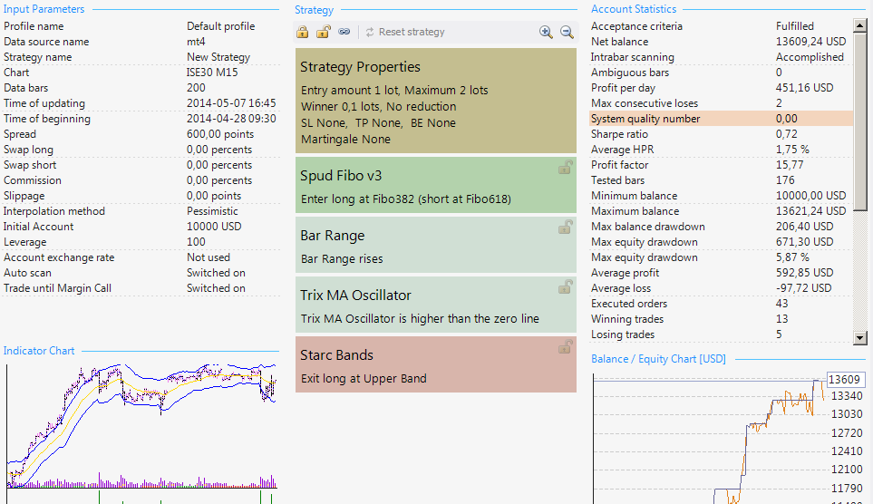Image resolution: width=873 pixels, height=504 pixels.
Task: Click the Account Statistics scrollbar down arrow
Action: (x=860, y=337)
